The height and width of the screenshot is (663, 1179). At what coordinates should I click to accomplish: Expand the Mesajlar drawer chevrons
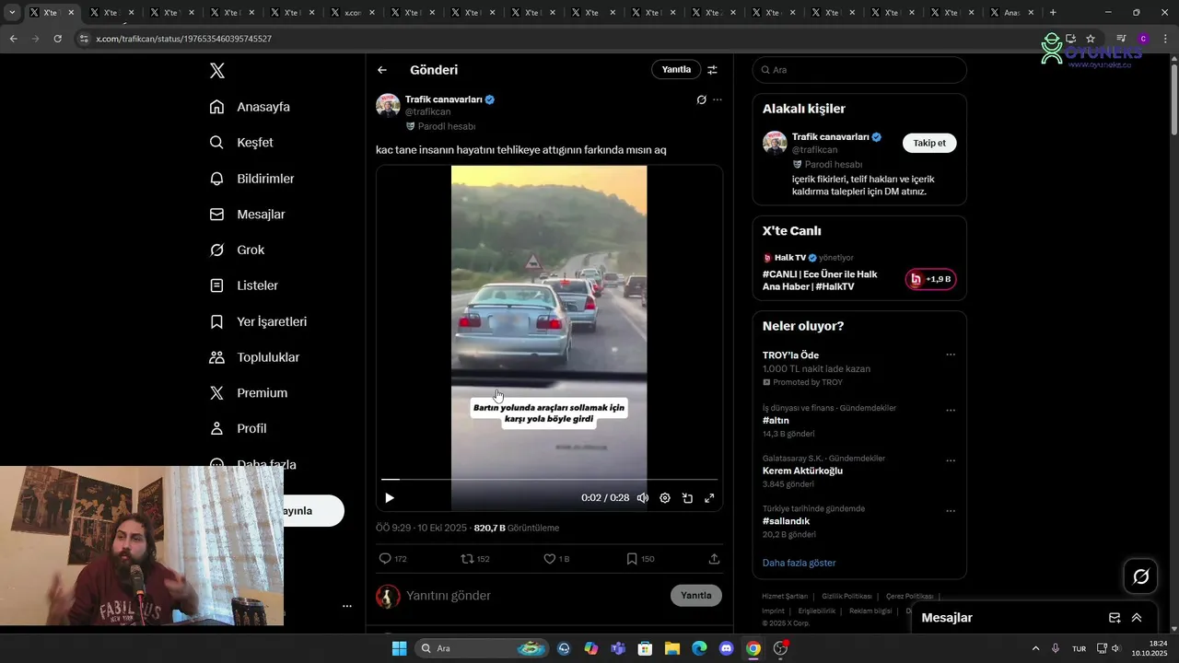coord(1137,618)
